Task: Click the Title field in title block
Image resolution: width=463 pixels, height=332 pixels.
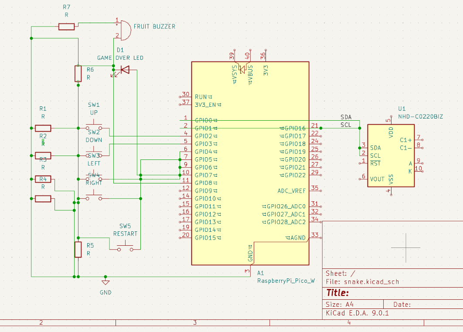Action: click(337, 293)
